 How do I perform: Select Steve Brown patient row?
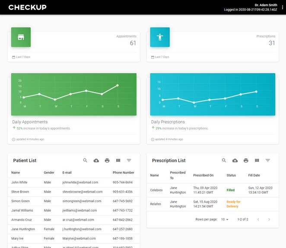tap(74, 192)
